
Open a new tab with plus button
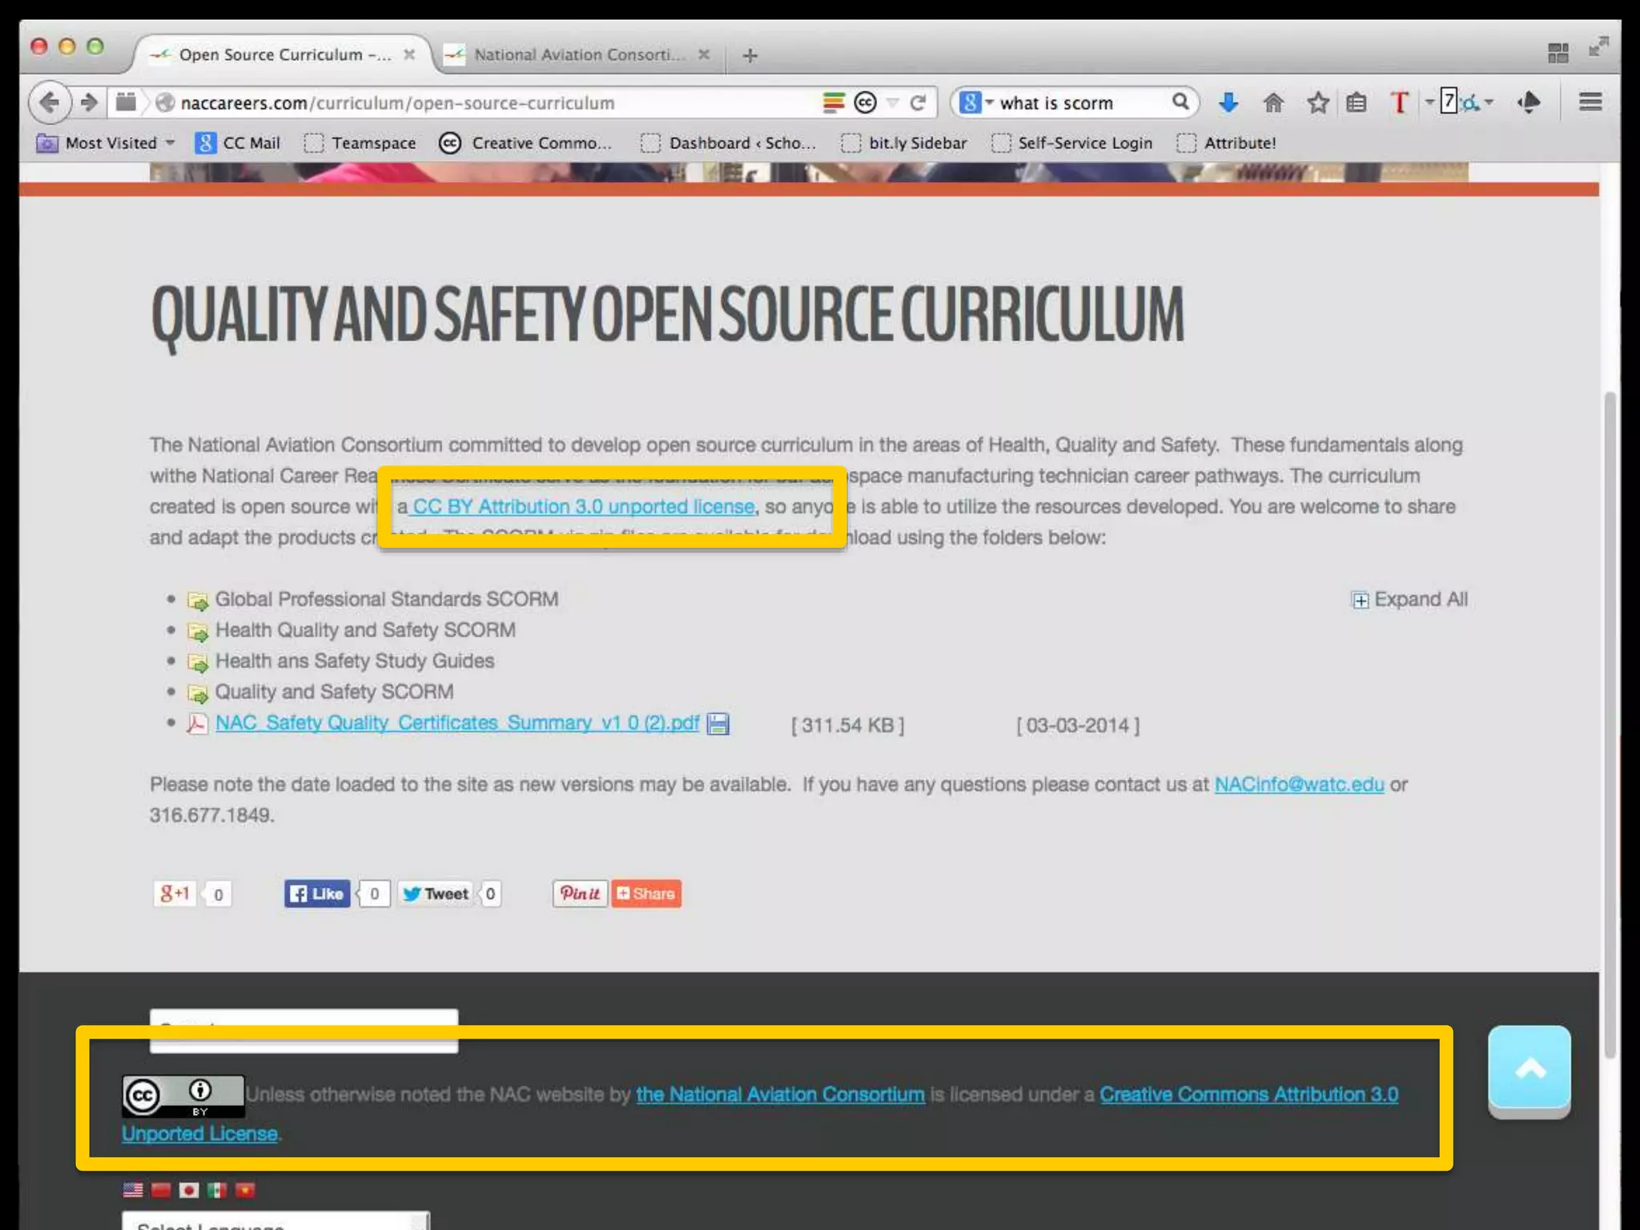coord(750,55)
